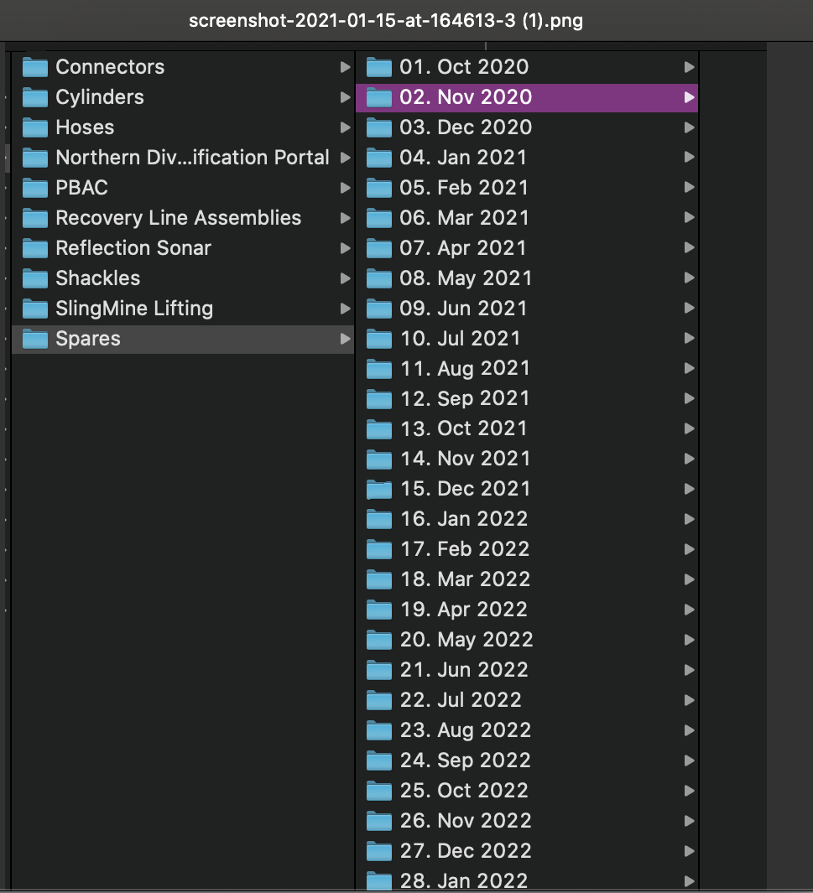813x893 pixels.
Task: Click the 26. Nov 2022 folder icon
Action: click(379, 821)
